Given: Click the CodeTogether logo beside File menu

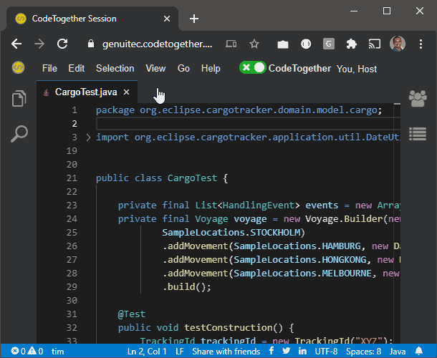Looking at the screenshot, I should pos(19,68).
